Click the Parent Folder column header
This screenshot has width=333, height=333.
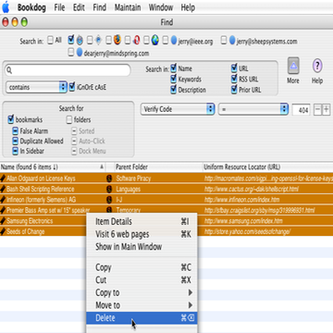[x=158, y=167]
